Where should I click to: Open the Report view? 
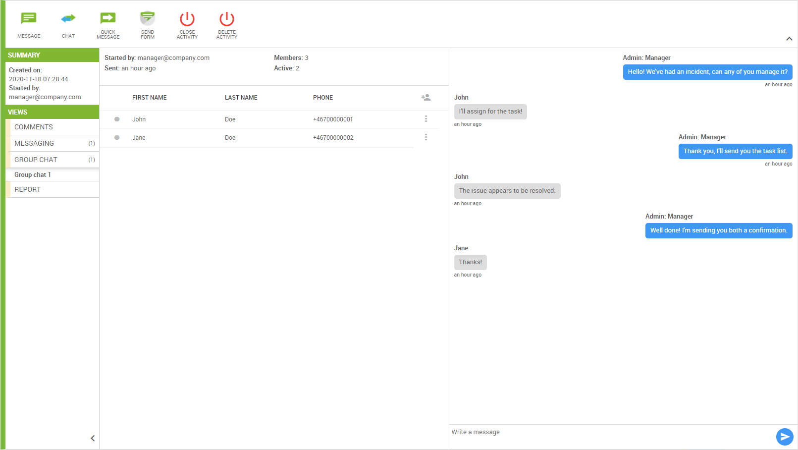(53, 189)
